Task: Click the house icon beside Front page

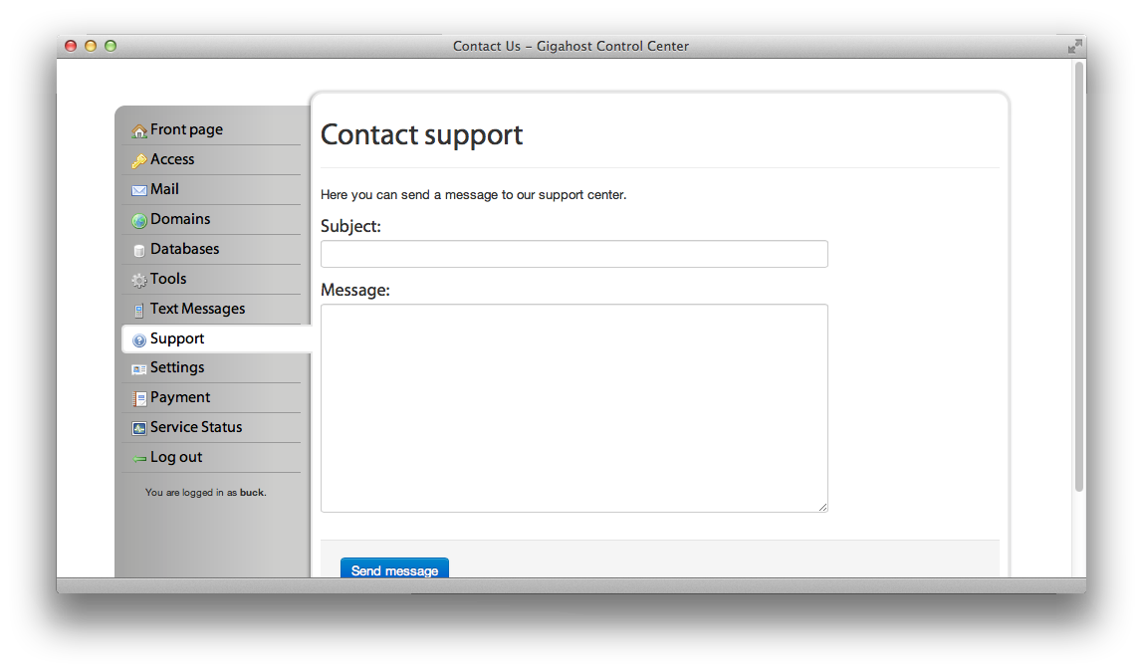Action: point(139,131)
